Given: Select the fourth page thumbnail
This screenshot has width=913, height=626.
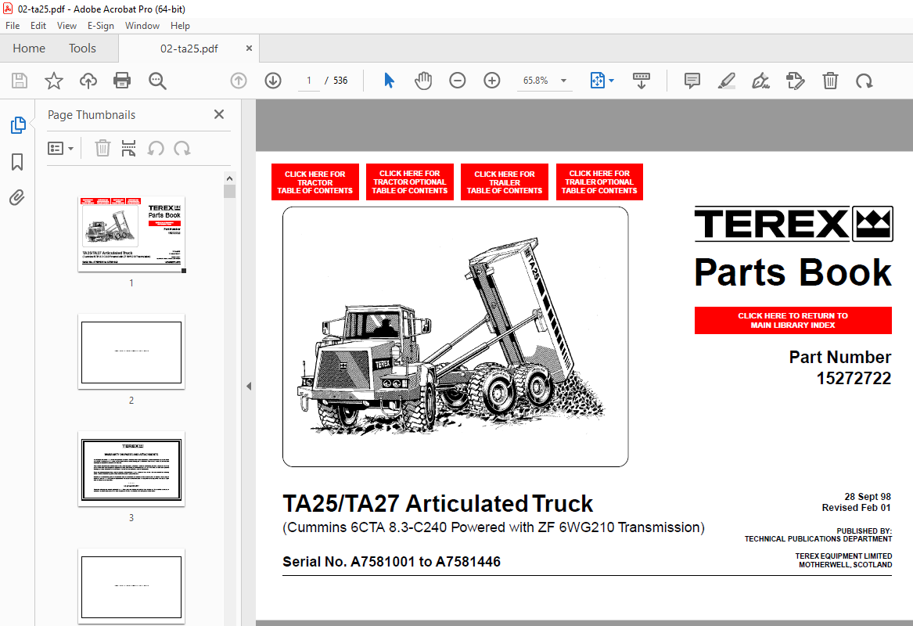Looking at the screenshot, I should click(131, 586).
